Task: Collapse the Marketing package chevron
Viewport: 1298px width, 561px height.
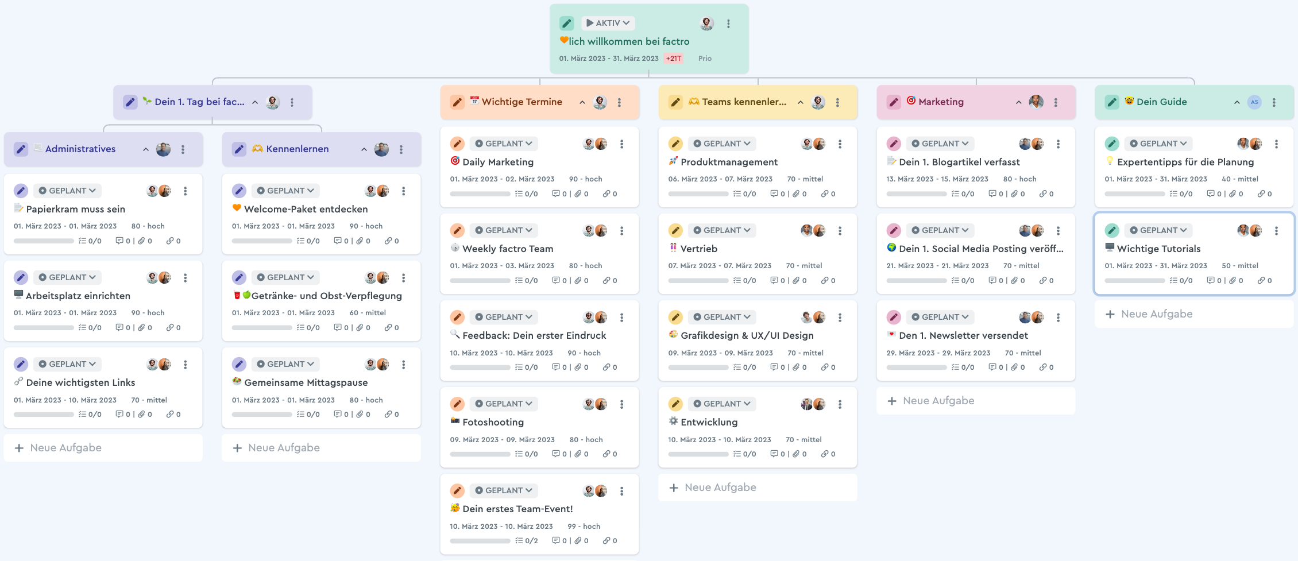Action: tap(1019, 102)
